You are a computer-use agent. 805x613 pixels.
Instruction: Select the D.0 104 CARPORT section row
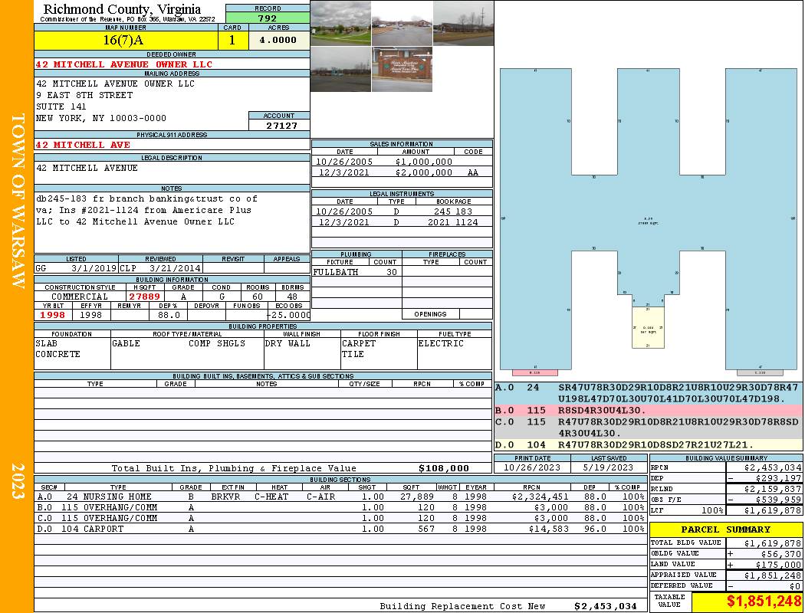[340, 529]
